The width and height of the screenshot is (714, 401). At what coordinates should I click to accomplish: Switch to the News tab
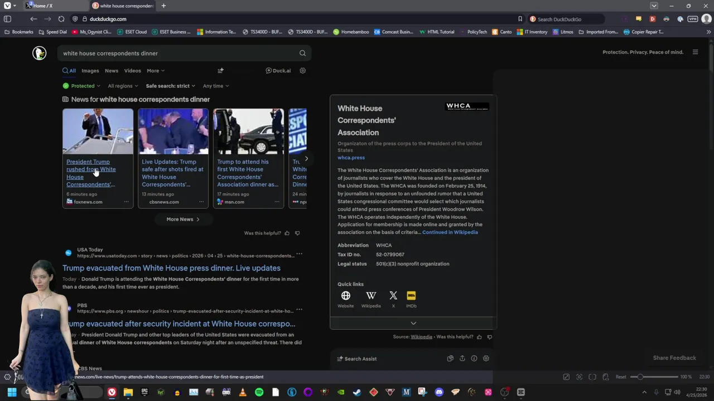pyautogui.click(x=112, y=71)
